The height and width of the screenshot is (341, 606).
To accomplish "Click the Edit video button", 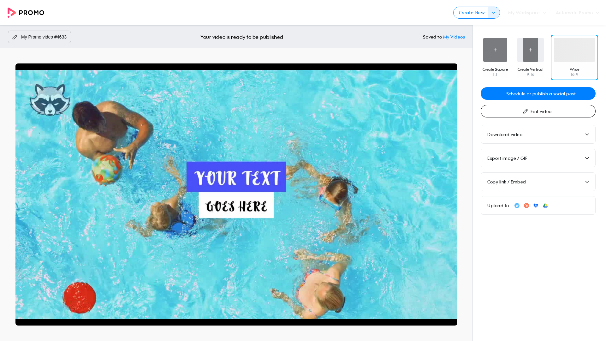I will tap(538, 111).
